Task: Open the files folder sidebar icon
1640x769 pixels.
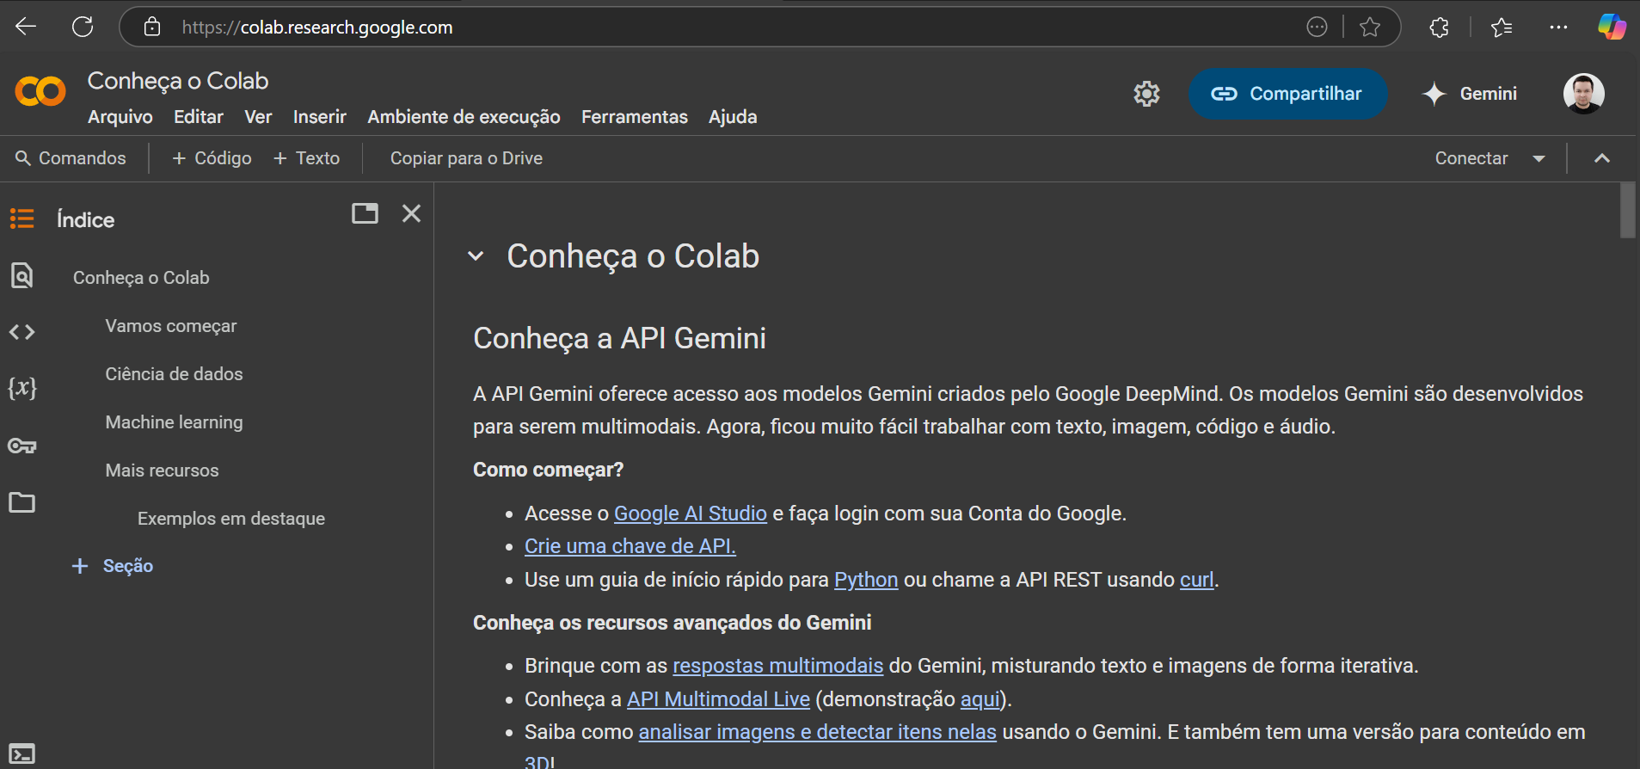Action: click(x=22, y=502)
